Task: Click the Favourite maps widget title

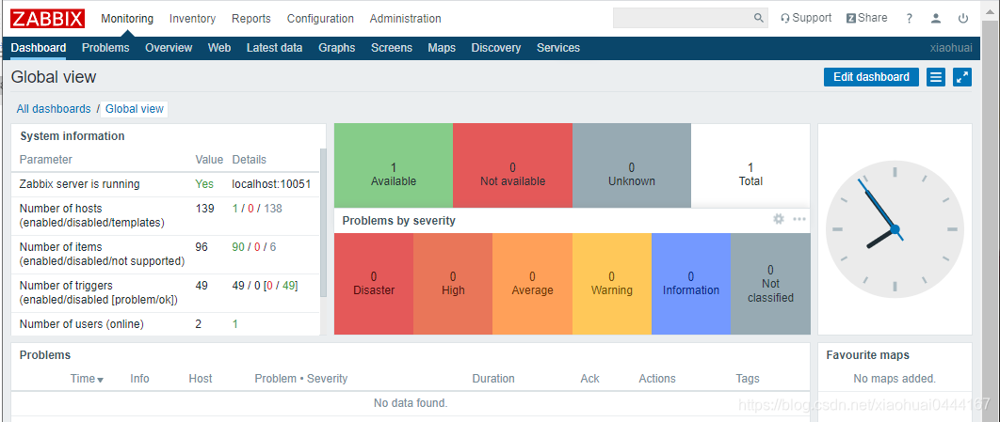Action: [x=868, y=355]
